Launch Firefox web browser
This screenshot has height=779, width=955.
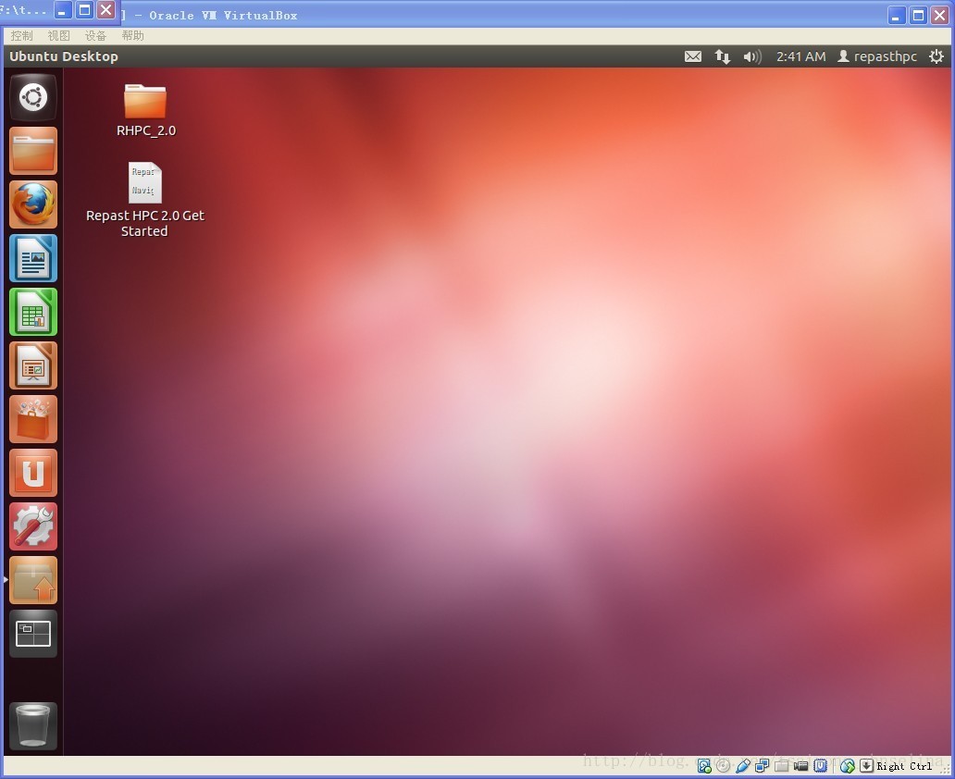(33, 204)
